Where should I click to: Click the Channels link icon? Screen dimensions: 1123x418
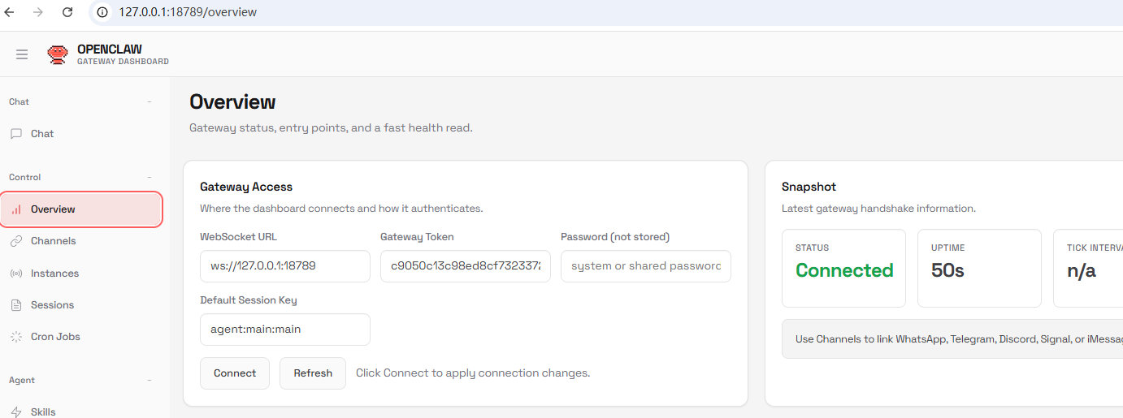pyautogui.click(x=16, y=241)
